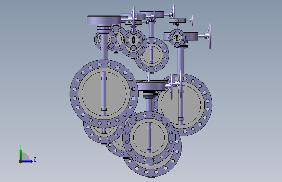Select the long stem of the large front-left valve
The height and width of the screenshot is (182, 282).
pos(104,47)
